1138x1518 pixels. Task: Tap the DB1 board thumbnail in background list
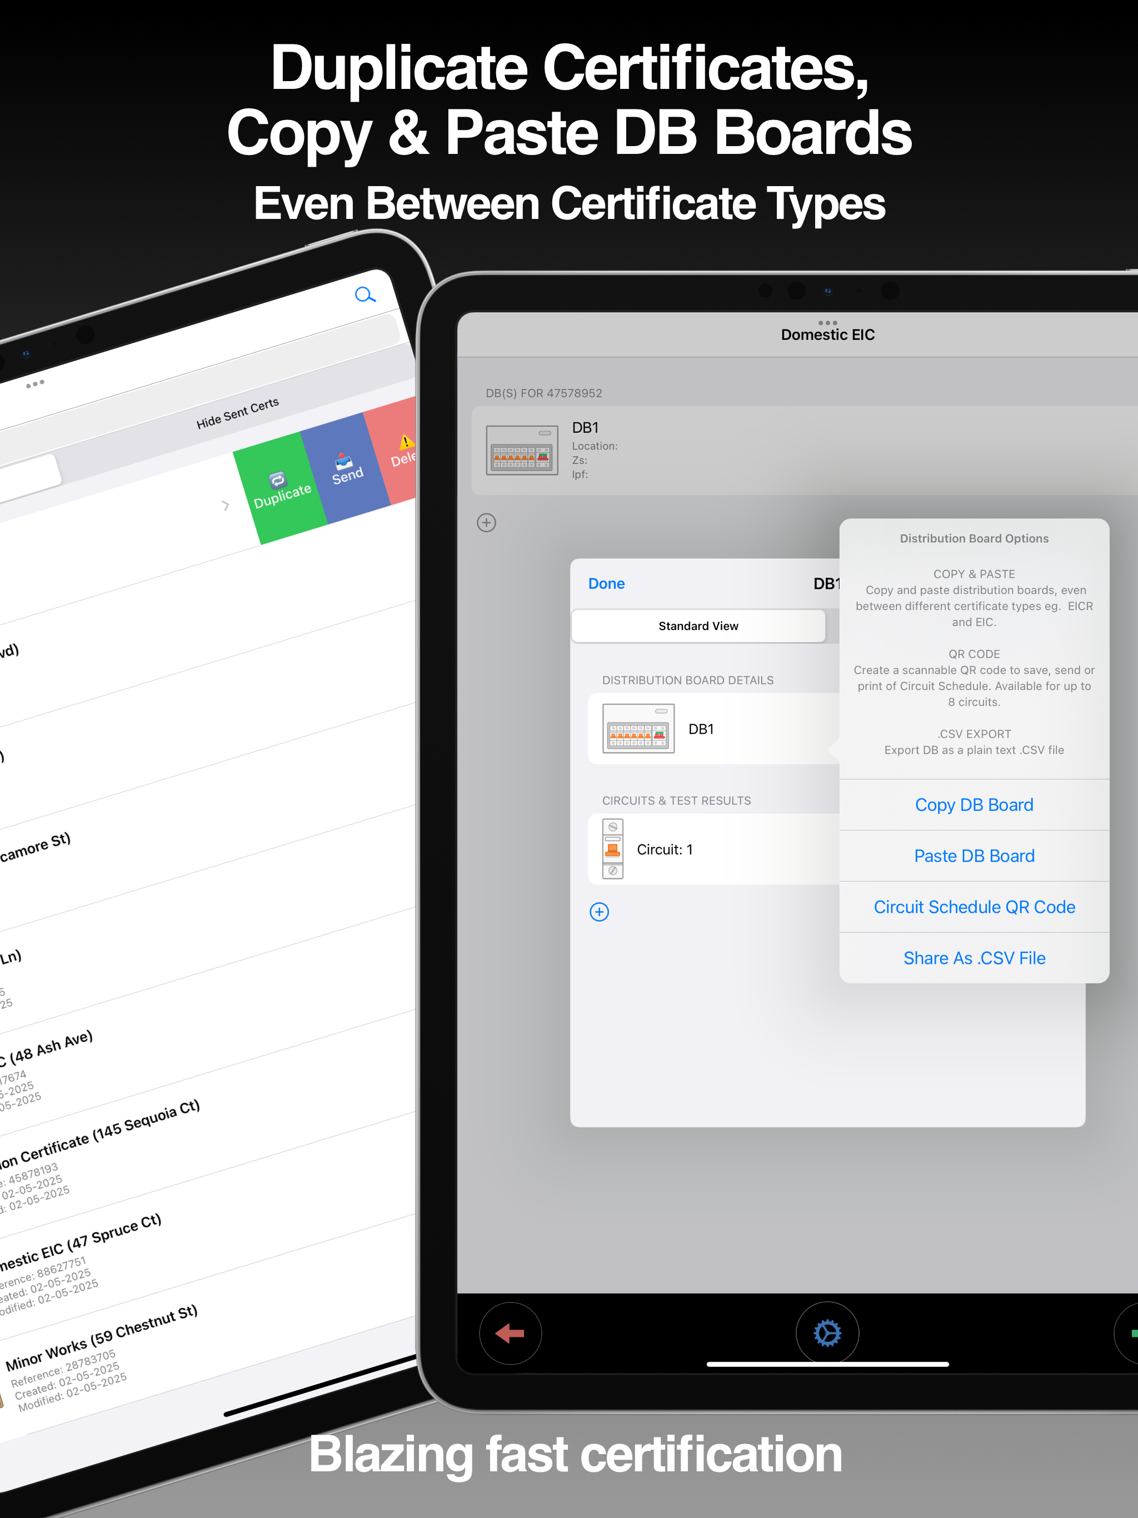coord(522,450)
